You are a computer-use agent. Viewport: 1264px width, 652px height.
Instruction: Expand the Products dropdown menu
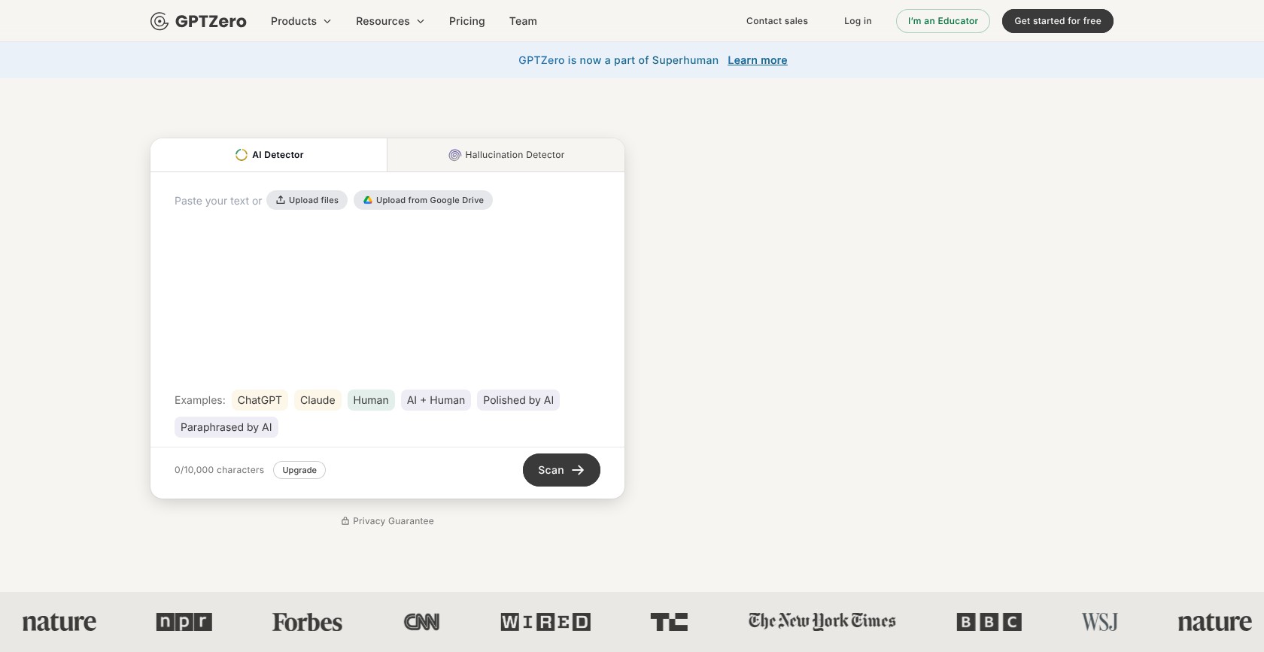pyautogui.click(x=301, y=21)
